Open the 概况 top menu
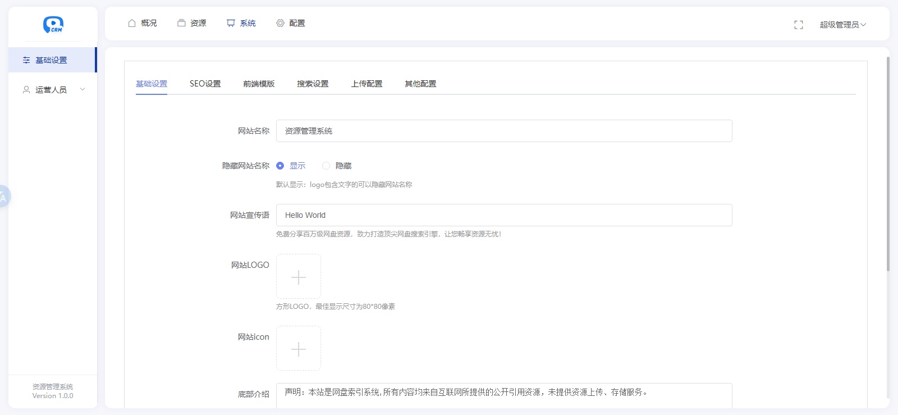The image size is (898, 415). click(x=143, y=23)
